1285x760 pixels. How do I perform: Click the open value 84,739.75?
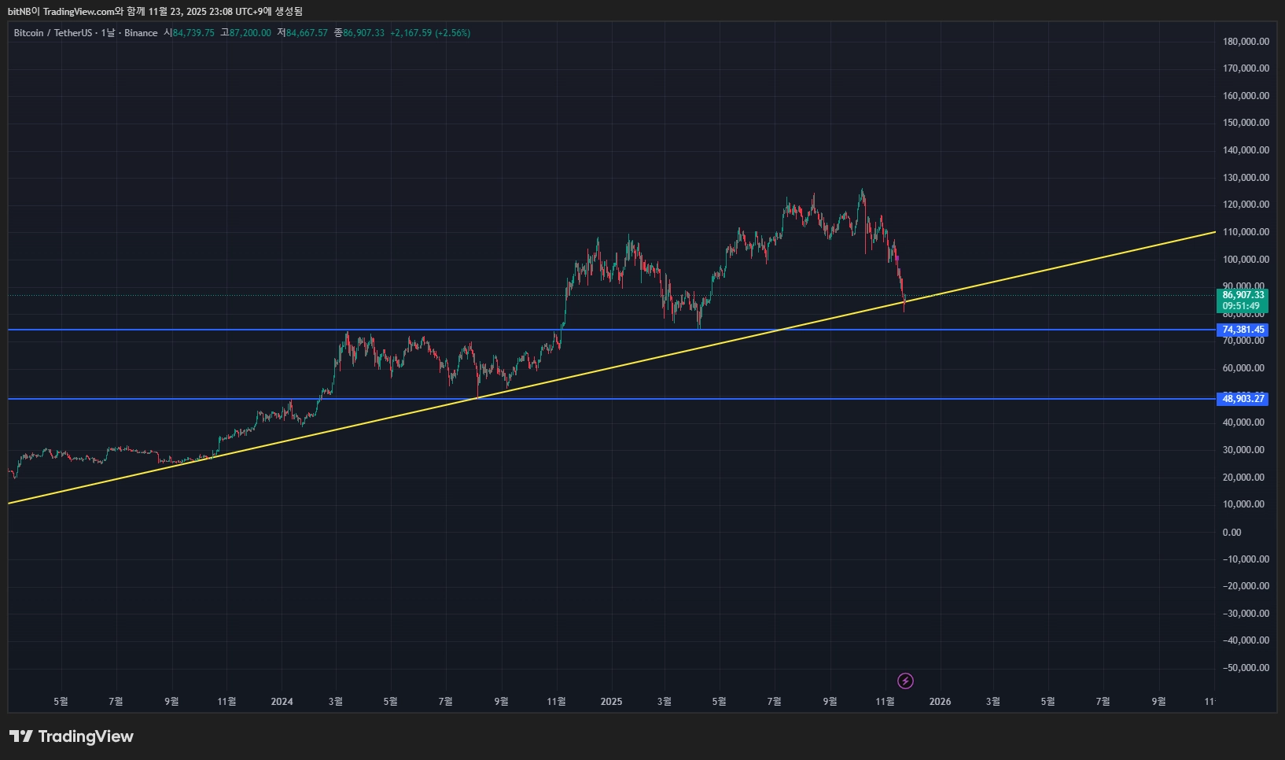click(x=193, y=33)
